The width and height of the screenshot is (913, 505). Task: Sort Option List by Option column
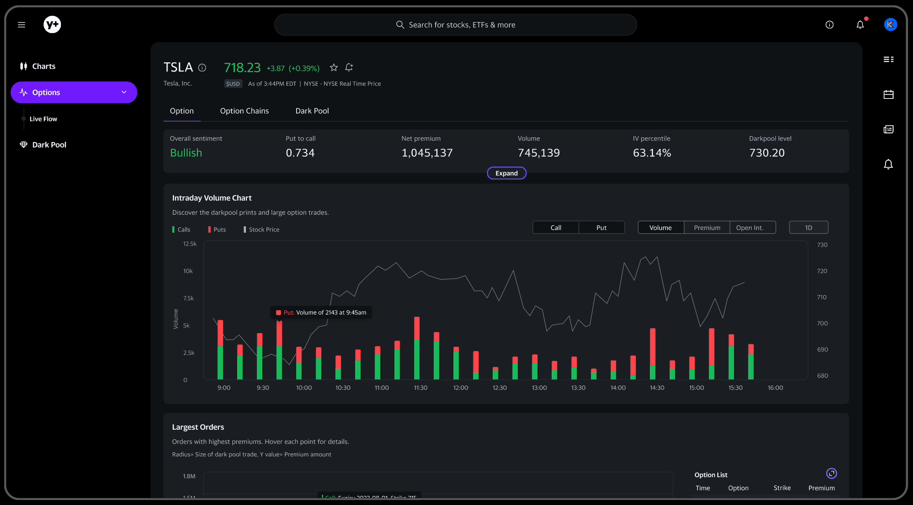[738, 488]
